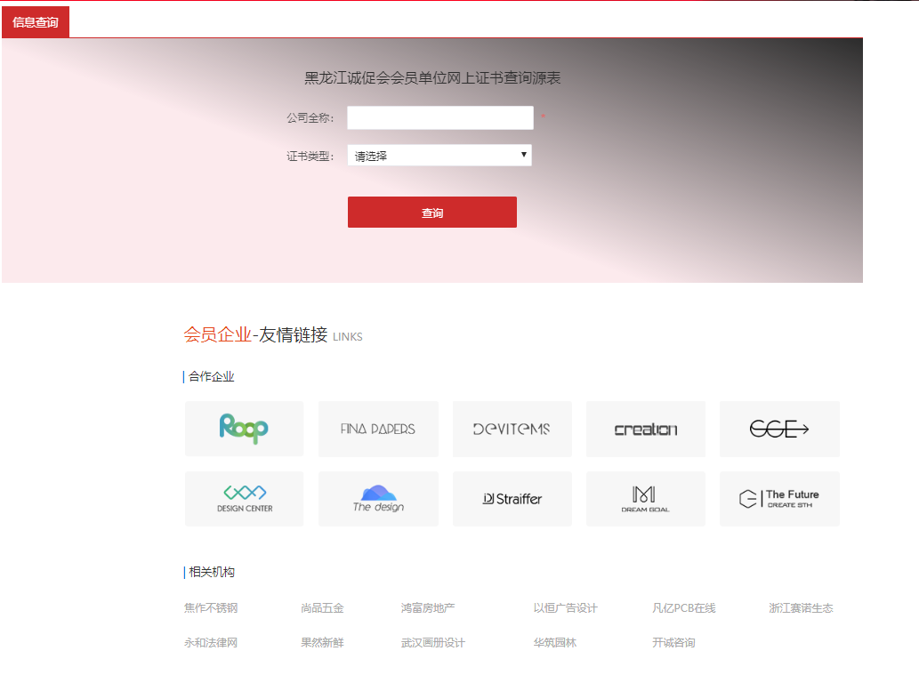This screenshot has width=919, height=683.
Task: Select the 相关机构 section heading
Action: (x=212, y=572)
